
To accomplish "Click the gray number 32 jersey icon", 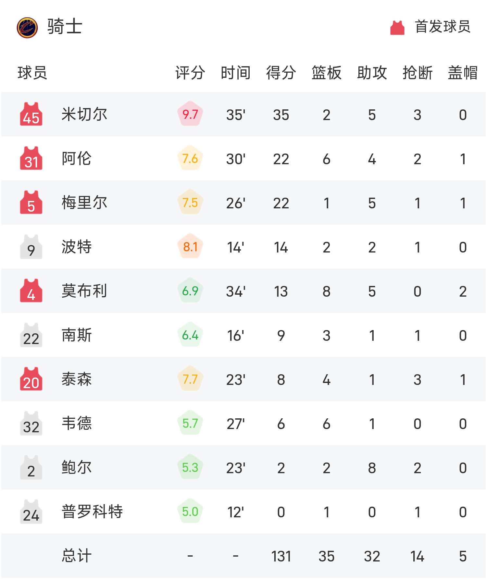I will (x=31, y=424).
